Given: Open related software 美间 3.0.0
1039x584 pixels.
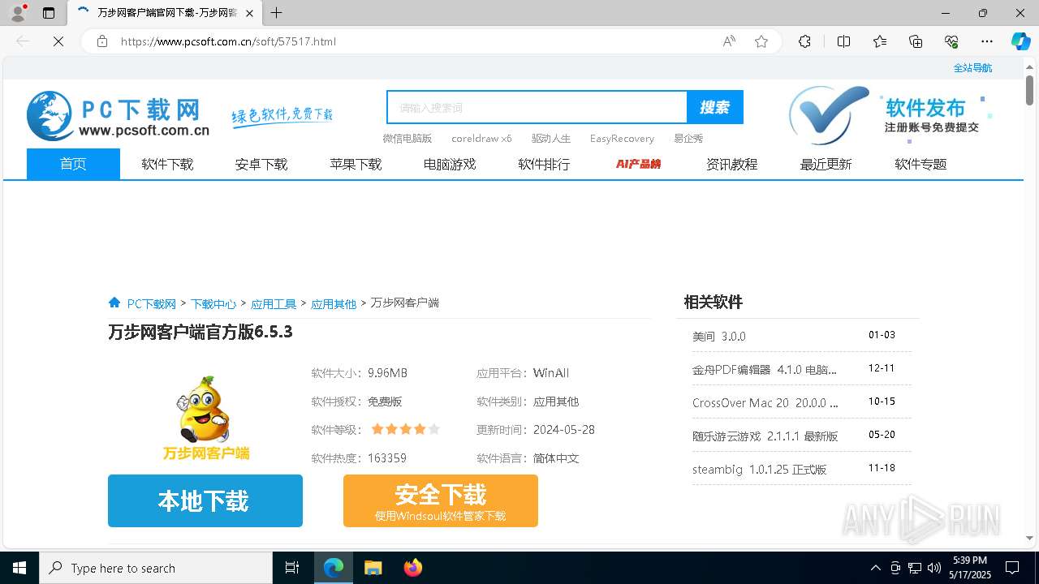Looking at the screenshot, I should click(719, 336).
